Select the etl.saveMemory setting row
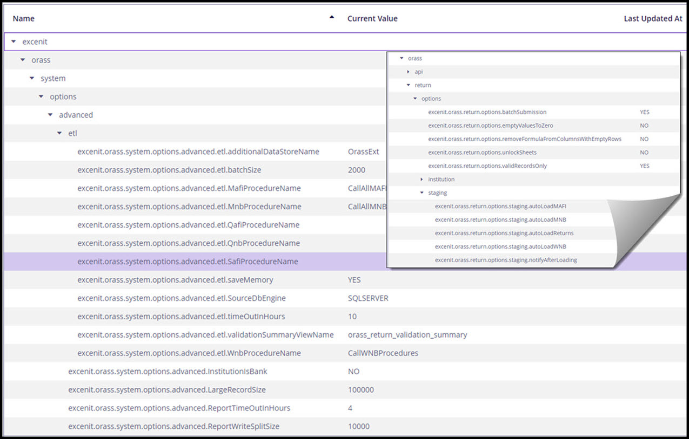 pyautogui.click(x=175, y=280)
